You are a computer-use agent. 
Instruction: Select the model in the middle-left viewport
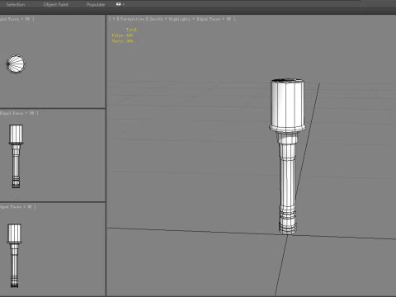(x=16, y=156)
